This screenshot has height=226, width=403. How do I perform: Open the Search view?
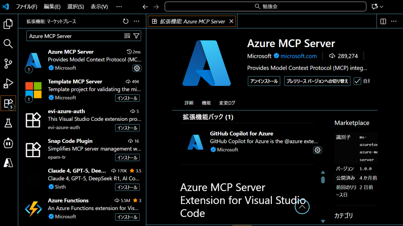click(8, 44)
